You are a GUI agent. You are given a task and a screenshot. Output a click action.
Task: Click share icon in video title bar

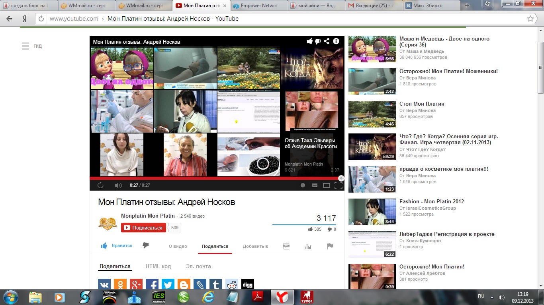pos(327,41)
